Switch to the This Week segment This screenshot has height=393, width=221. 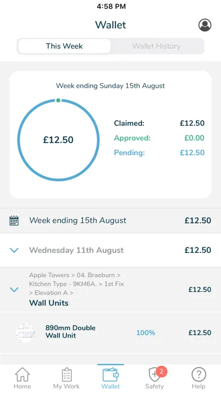[64, 46]
